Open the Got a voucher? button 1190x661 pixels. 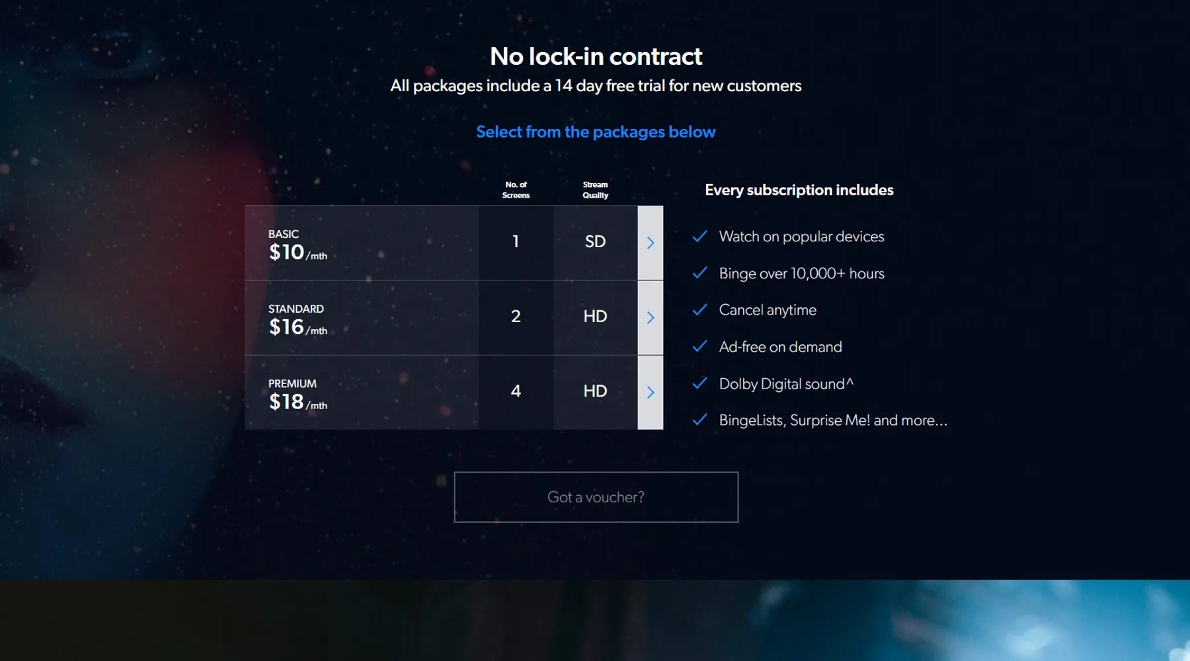click(596, 497)
